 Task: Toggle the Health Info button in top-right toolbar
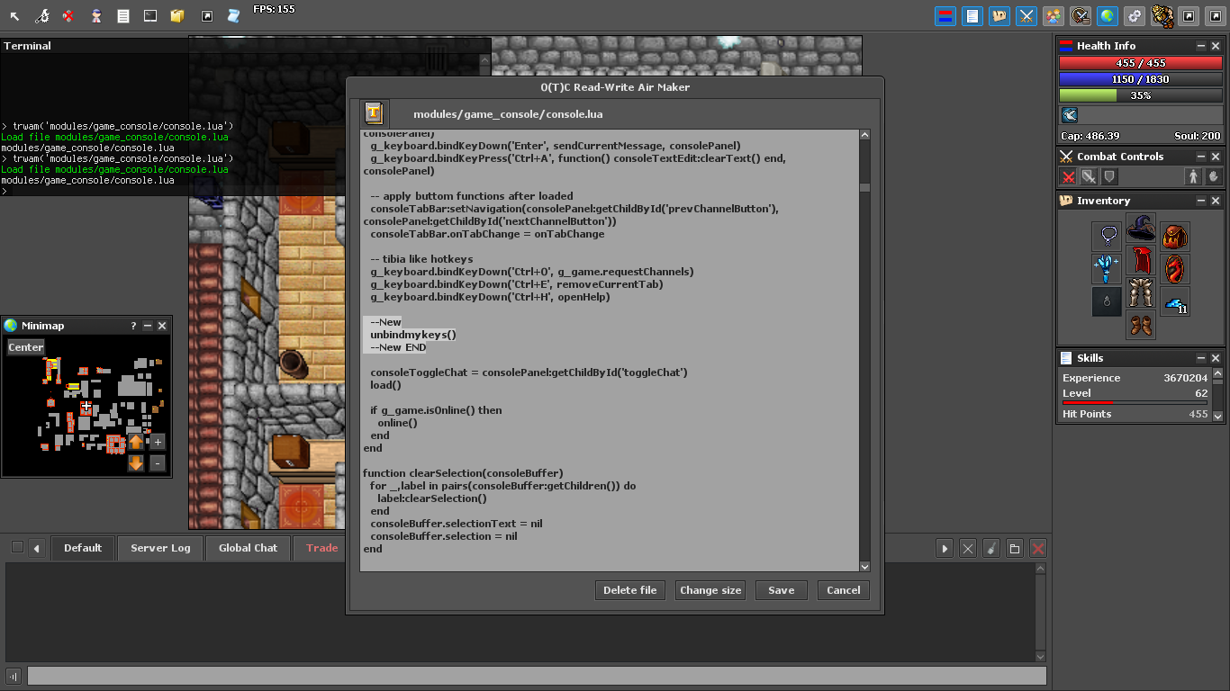(945, 16)
